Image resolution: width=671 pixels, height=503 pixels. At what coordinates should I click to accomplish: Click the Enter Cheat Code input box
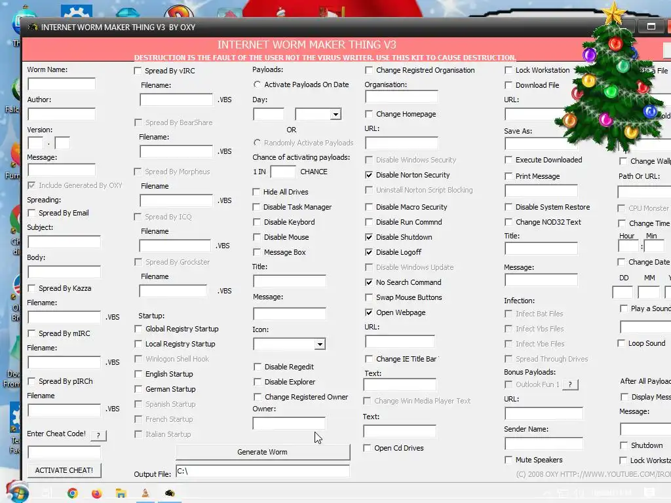click(64, 452)
